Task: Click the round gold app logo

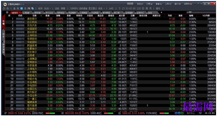Action: [5, 4]
